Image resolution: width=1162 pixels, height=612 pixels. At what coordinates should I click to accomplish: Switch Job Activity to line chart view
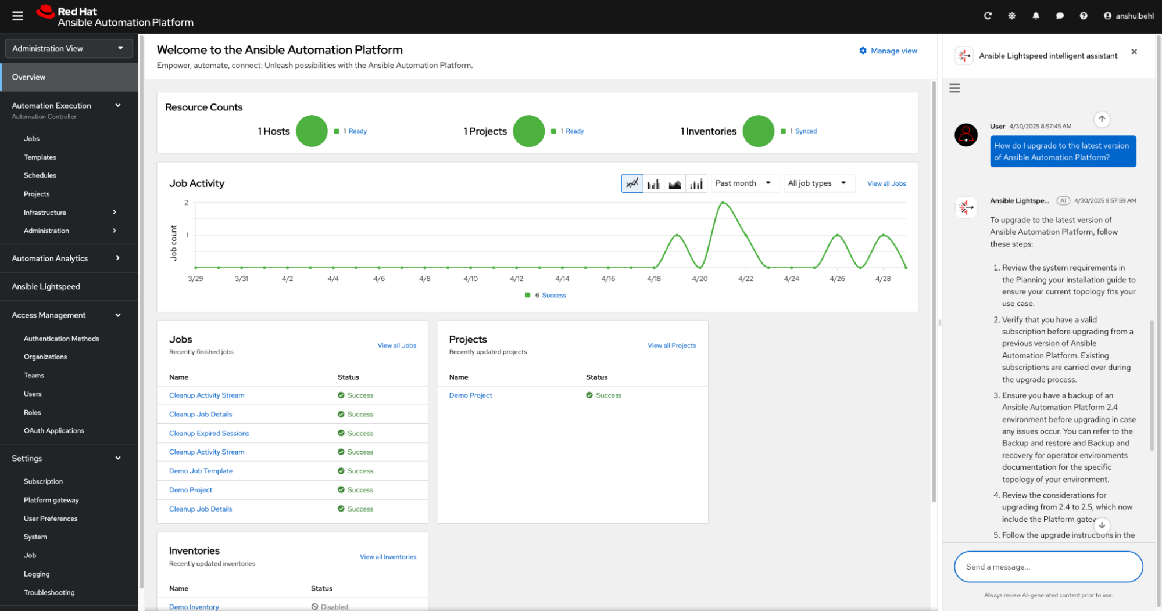(x=632, y=183)
